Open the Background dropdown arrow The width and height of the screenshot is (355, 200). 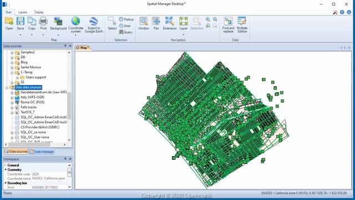coord(58,35)
